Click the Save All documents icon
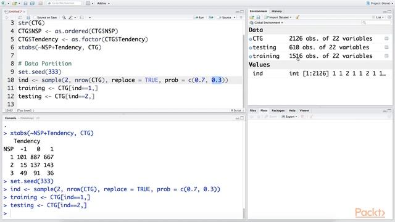Viewport: 395px width, 222px height. (x=32, y=3)
